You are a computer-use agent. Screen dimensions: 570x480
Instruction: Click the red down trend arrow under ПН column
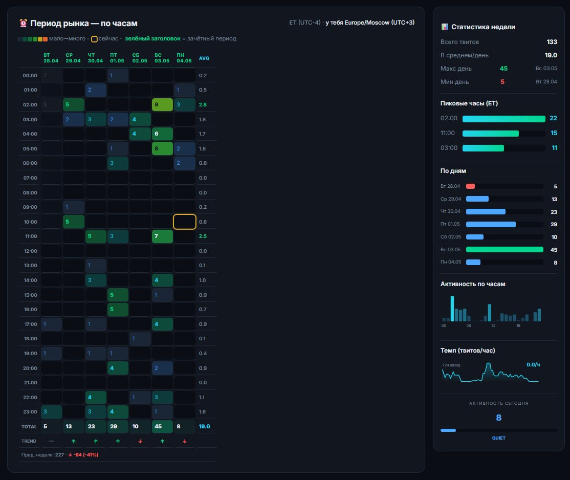click(x=185, y=441)
